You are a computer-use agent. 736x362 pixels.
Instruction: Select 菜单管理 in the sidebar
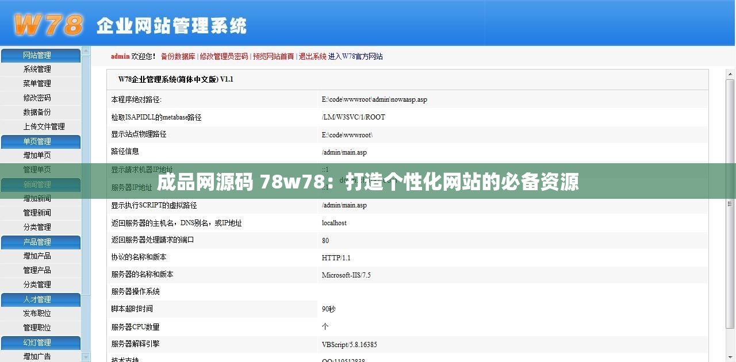(36, 83)
